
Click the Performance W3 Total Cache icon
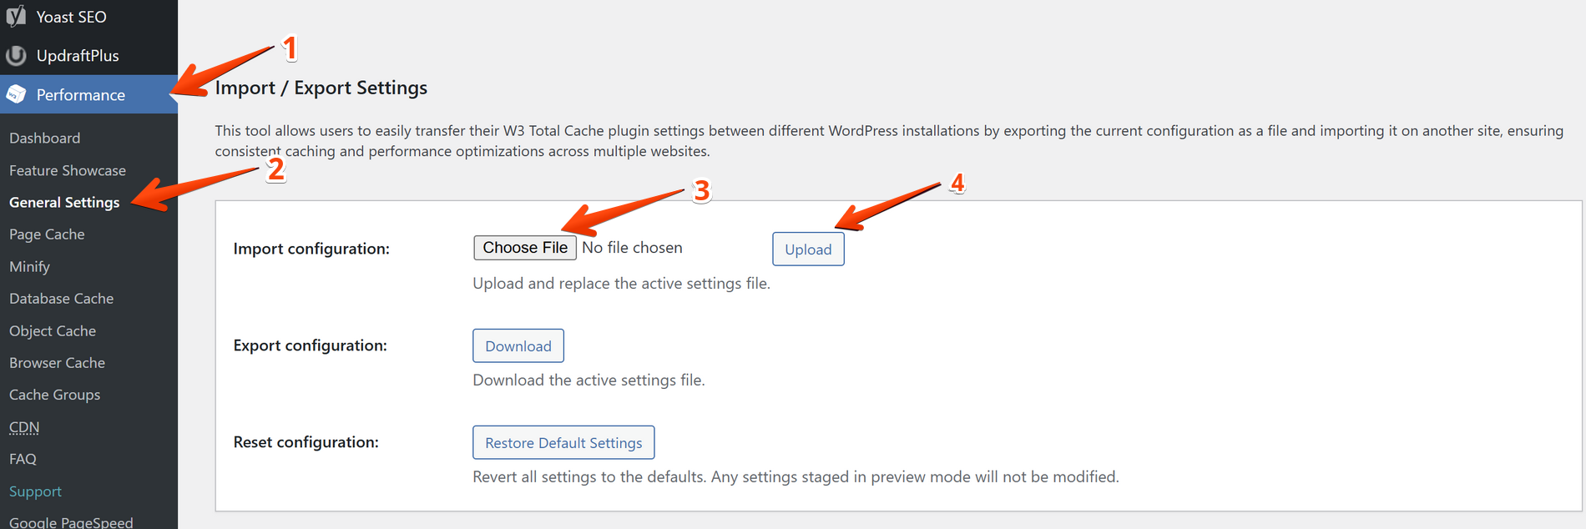coord(16,94)
